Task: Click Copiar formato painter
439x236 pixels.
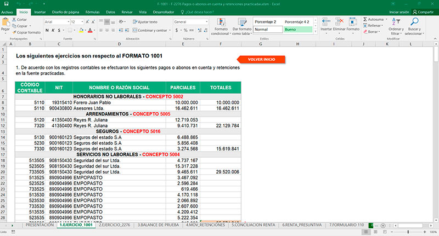Action: coord(26,32)
